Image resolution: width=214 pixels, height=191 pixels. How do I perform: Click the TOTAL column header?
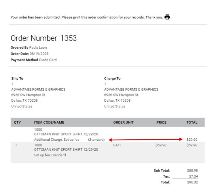click(192, 122)
